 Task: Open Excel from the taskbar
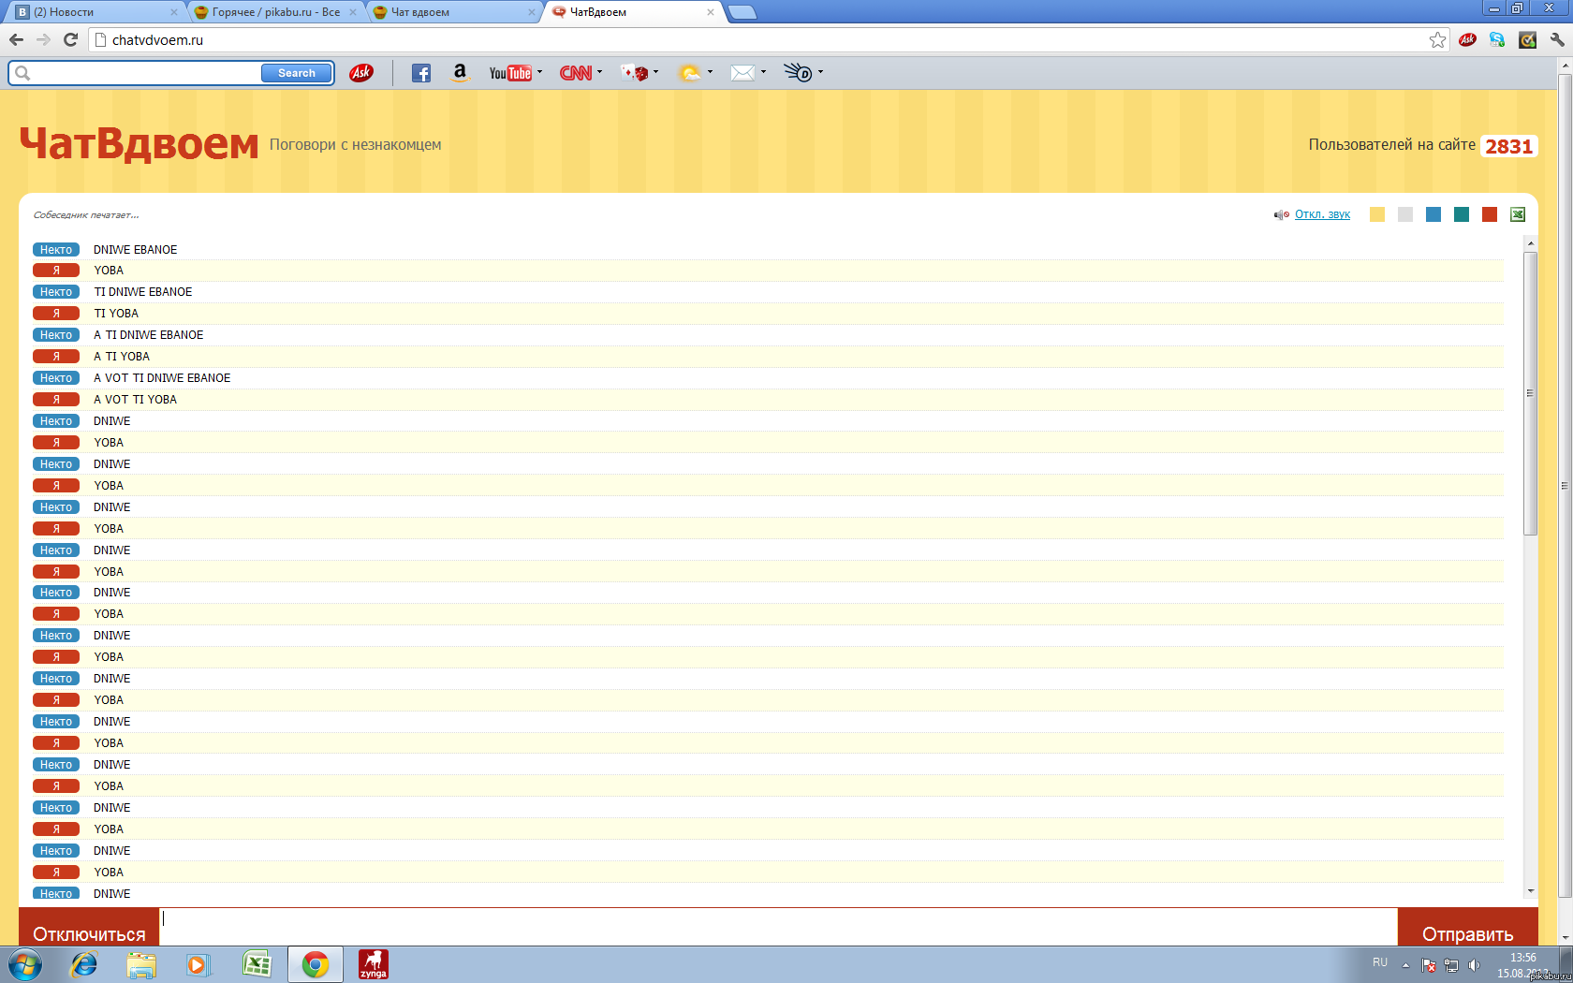click(x=257, y=964)
